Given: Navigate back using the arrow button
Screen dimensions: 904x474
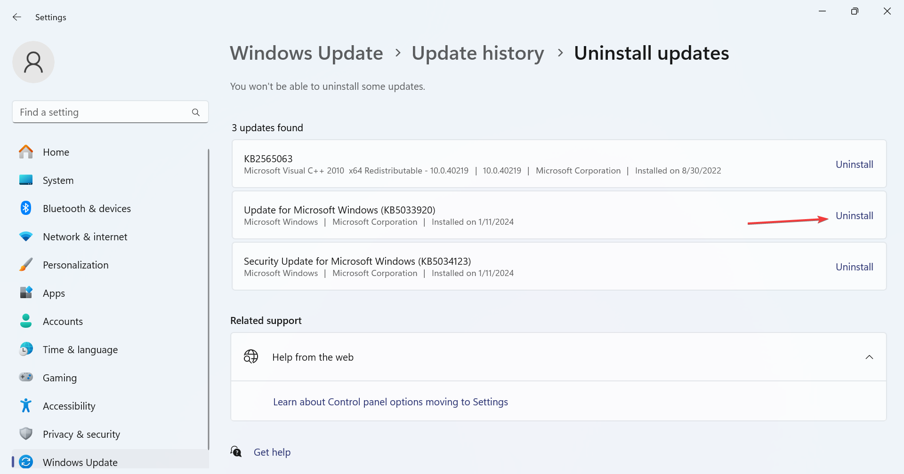Looking at the screenshot, I should [17, 17].
